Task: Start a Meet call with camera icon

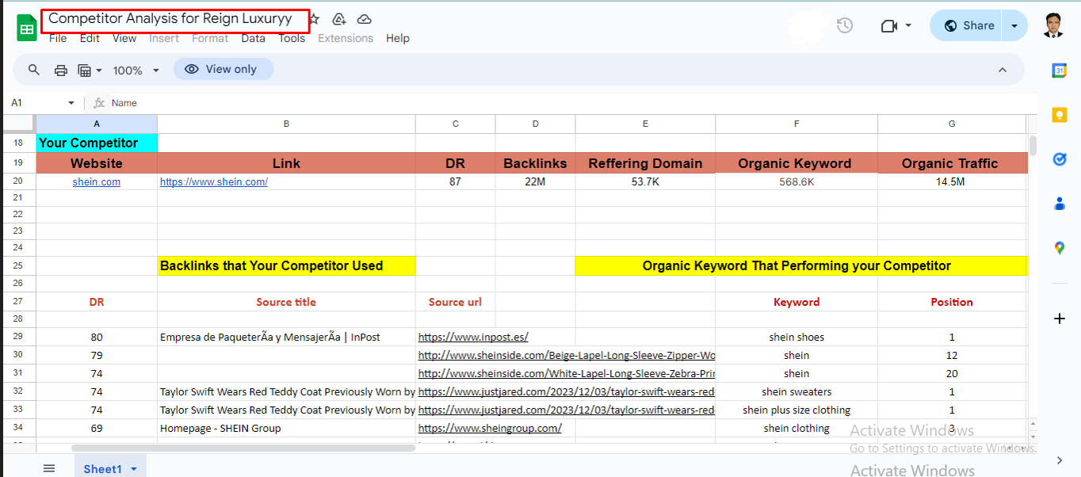Action: coord(888,25)
